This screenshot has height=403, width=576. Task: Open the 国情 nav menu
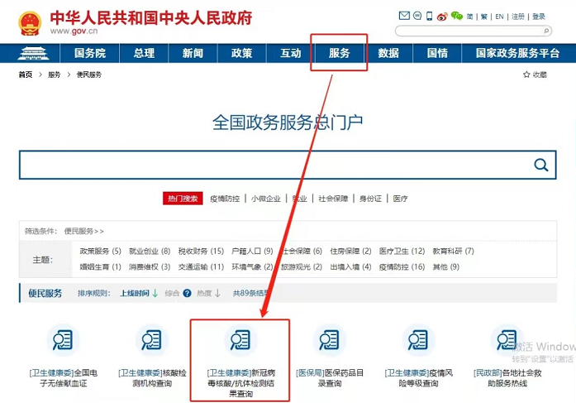437,53
